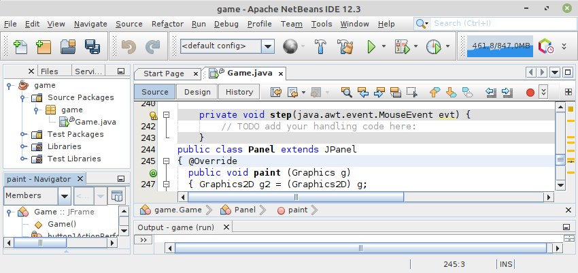Click the Build Project hammer icon
Screen dimensions: 578x273
point(322,47)
